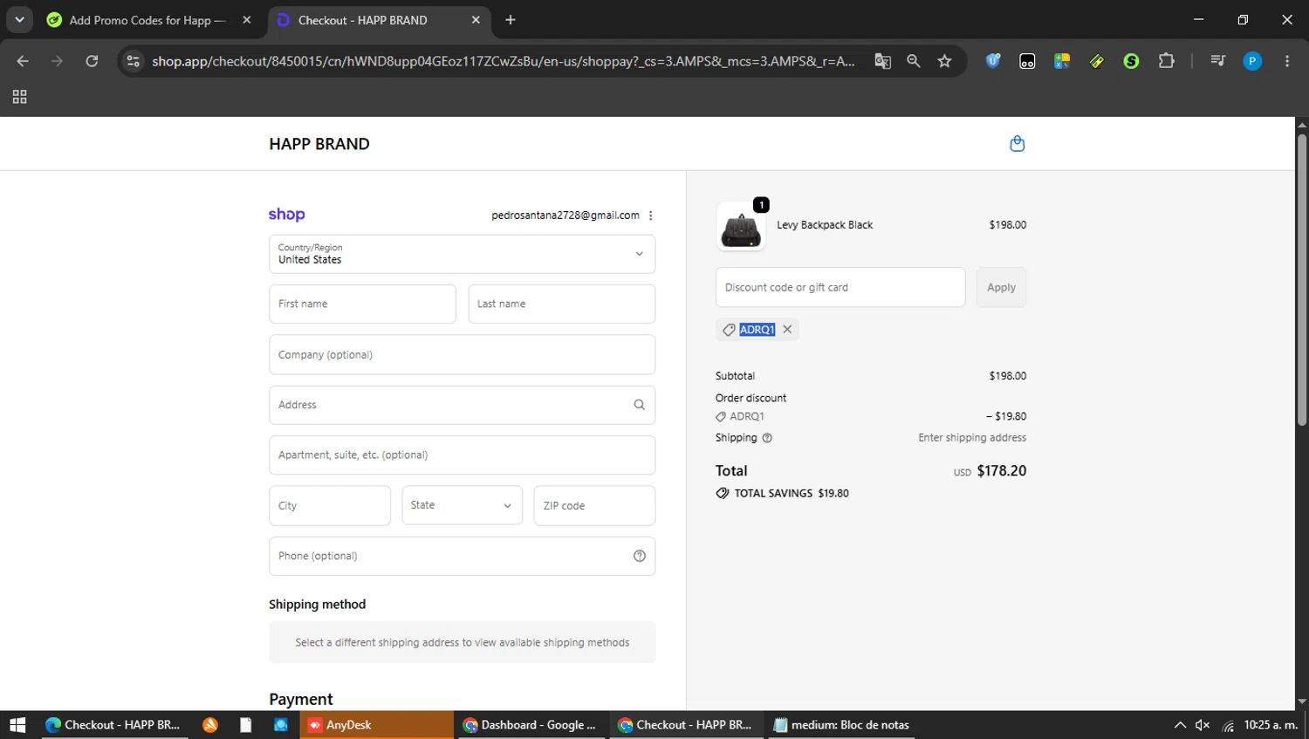The image size is (1309, 739).
Task: Click the $178.20 total amount
Action: click(1002, 471)
